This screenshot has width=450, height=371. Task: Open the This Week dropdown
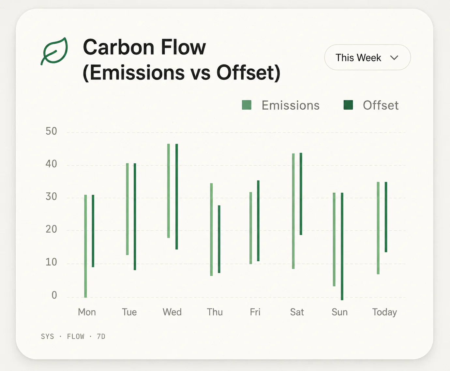click(x=367, y=58)
